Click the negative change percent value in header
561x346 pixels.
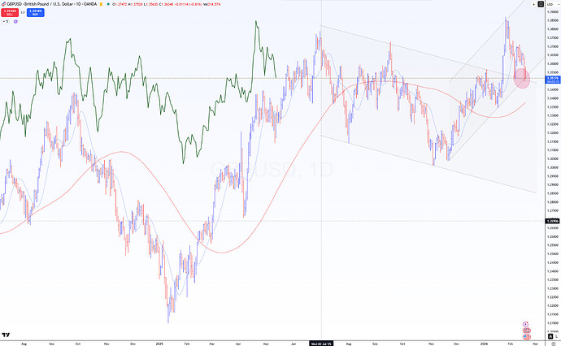coord(197,4)
